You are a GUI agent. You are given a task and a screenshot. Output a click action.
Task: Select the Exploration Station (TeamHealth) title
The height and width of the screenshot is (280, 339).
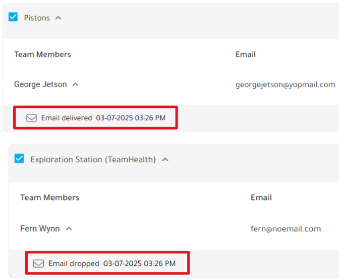(93, 160)
